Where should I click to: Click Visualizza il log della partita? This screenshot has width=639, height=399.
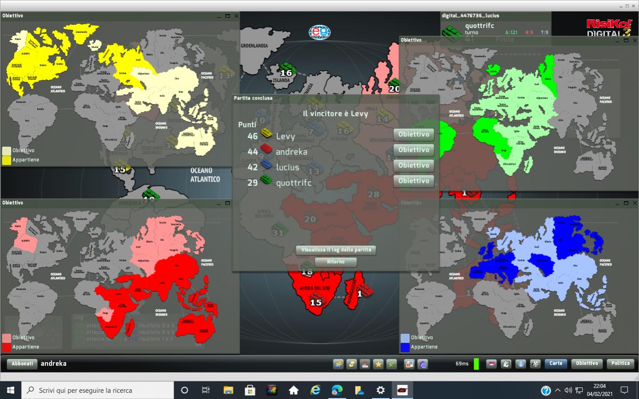336,250
